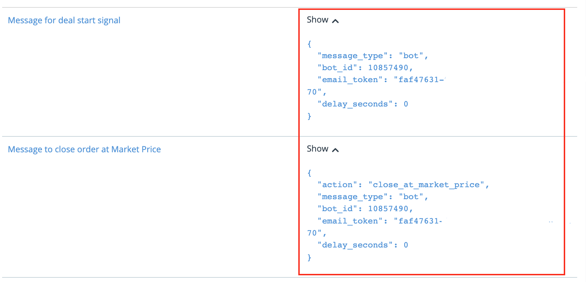Click closing brace of deal start JSON
This screenshot has width=586, height=282.
pyautogui.click(x=309, y=116)
